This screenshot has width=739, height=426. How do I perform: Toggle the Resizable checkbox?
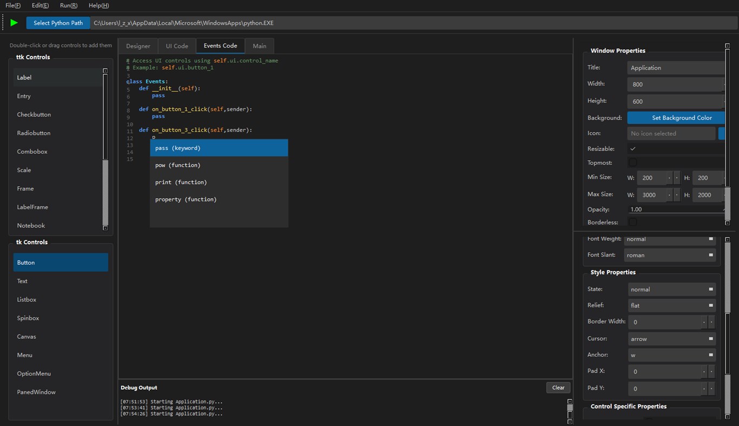tap(633, 149)
